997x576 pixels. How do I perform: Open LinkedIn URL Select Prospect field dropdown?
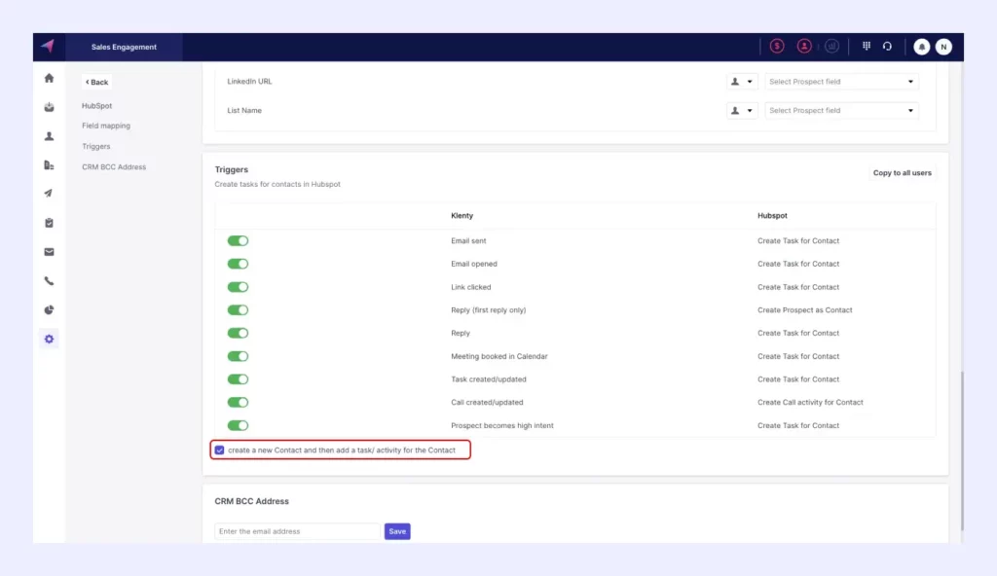pyautogui.click(x=841, y=82)
